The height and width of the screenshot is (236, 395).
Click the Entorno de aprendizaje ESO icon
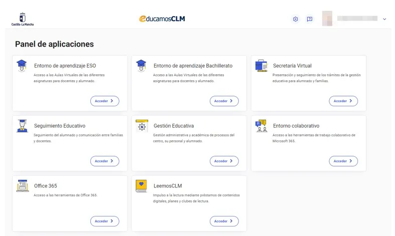tap(22, 66)
